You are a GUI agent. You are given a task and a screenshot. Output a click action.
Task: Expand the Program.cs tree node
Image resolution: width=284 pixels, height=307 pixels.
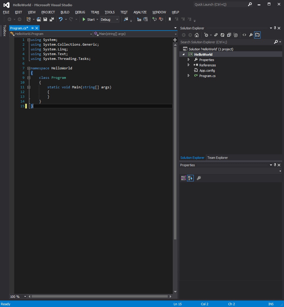[x=188, y=76]
